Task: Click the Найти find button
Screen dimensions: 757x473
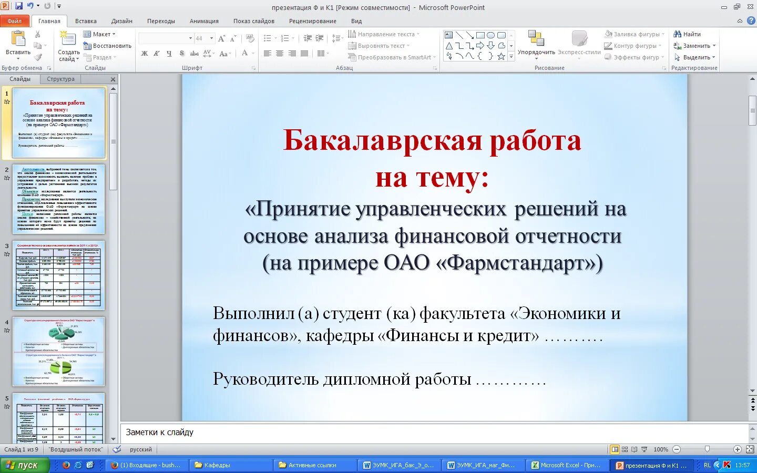Action: point(687,34)
